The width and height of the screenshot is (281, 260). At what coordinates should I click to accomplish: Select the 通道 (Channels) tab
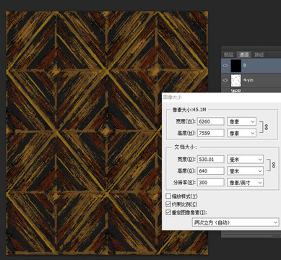(243, 55)
